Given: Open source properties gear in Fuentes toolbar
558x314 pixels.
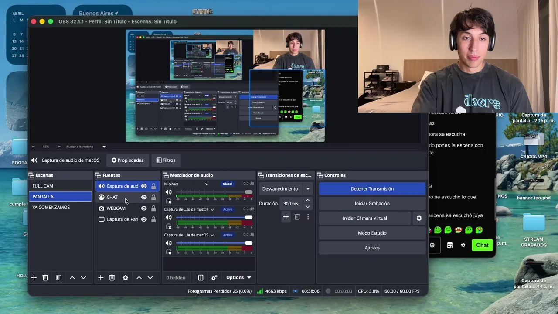Looking at the screenshot, I should pos(126,277).
